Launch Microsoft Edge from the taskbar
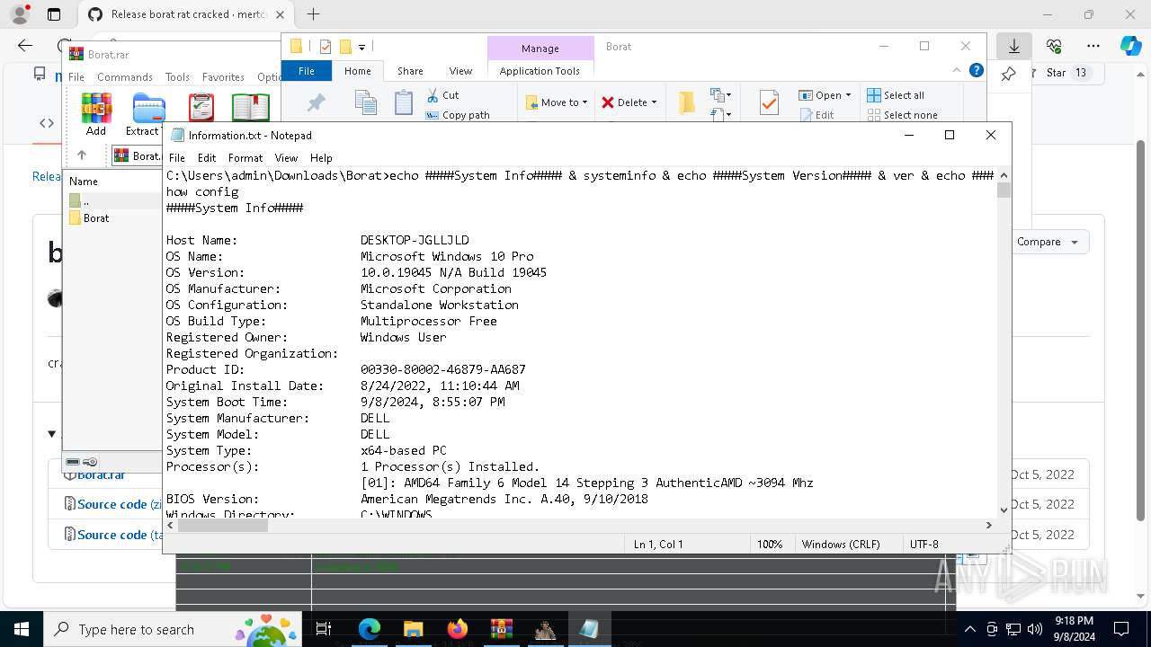The height and width of the screenshot is (647, 1151). [x=370, y=629]
